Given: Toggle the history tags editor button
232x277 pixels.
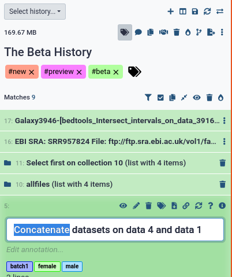Looking at the screenshot, I should pos(125,32).
